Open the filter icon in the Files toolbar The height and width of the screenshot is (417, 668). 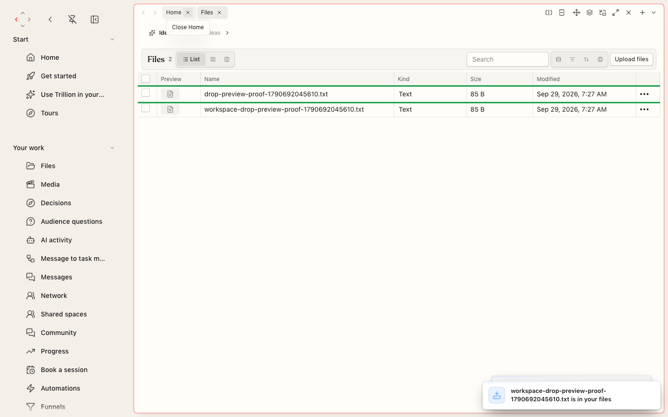[x=572, y=59]
